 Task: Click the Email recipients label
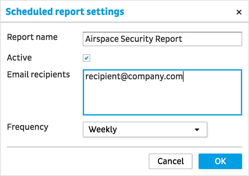38,75
